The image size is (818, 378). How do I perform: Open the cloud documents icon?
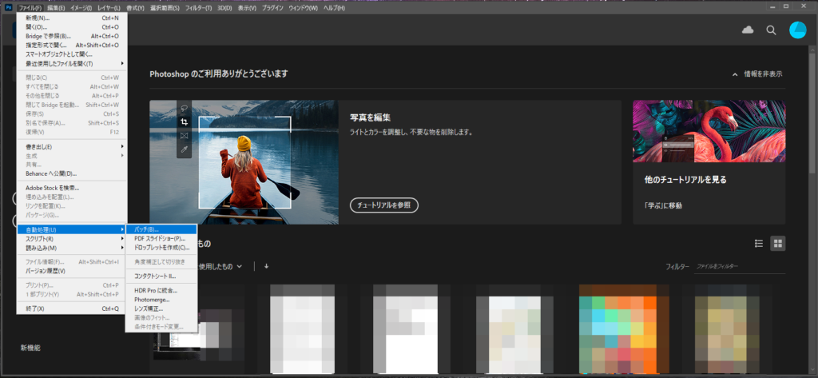click(x=748, y=30)
